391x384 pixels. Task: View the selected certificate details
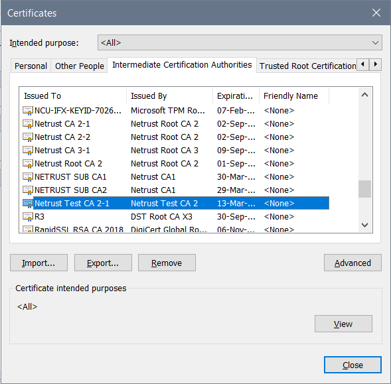tap(343, 324)
